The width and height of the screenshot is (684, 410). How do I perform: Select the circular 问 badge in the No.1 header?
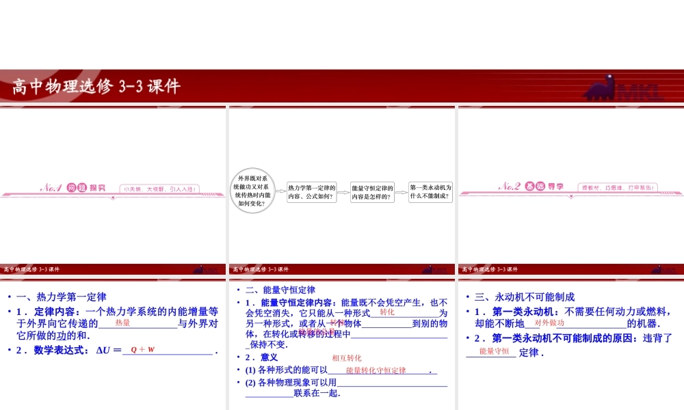point(71,187)
